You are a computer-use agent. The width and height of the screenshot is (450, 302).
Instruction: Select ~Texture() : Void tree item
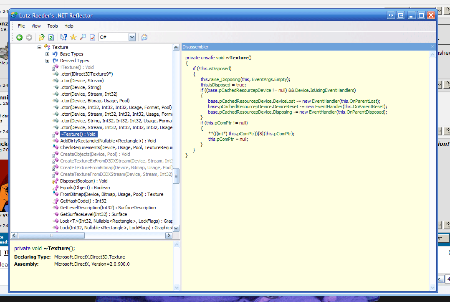[x=78, y=134]
